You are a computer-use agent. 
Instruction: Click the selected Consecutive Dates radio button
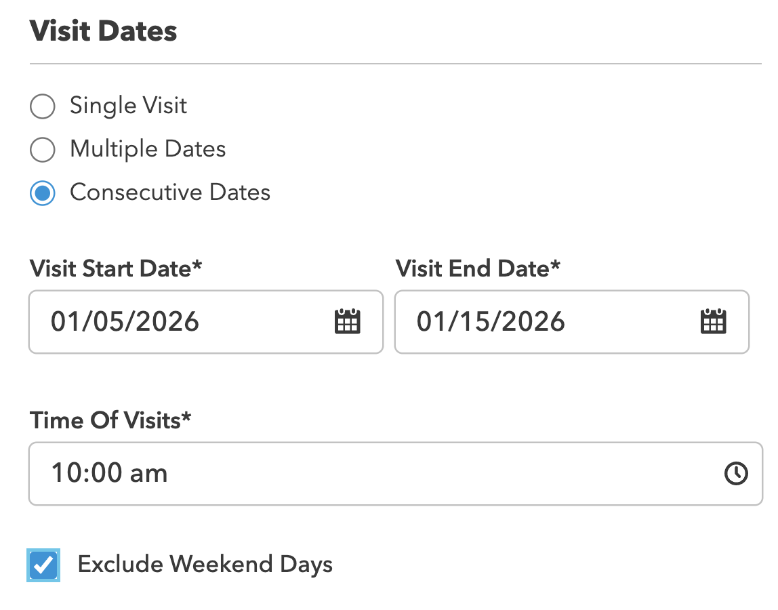click(42, 192)
